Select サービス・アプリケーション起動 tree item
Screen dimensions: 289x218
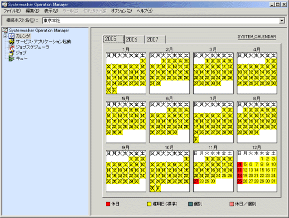point(43,41)
